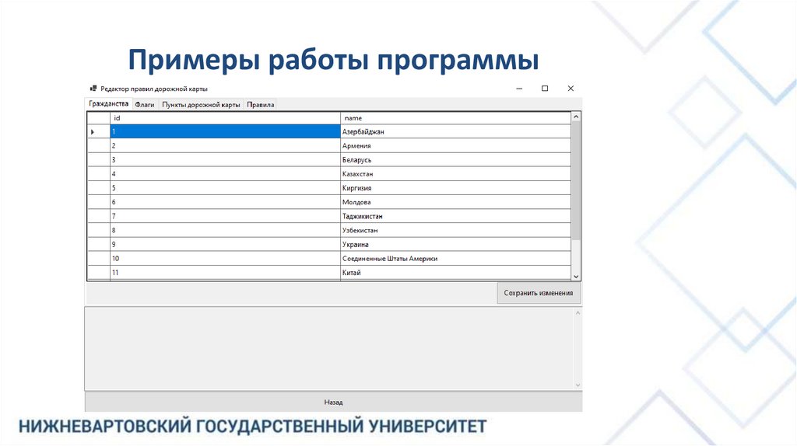Select id cell 8
Viewport: 797px width, 446px height.
225,230
